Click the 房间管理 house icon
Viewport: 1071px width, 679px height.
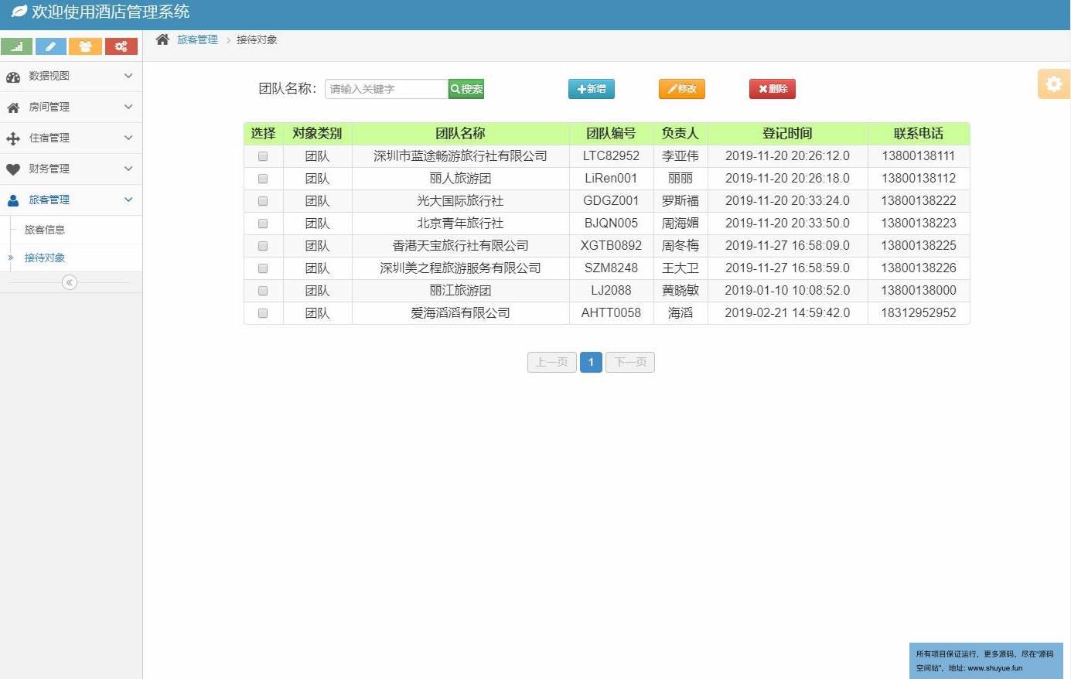13,107
